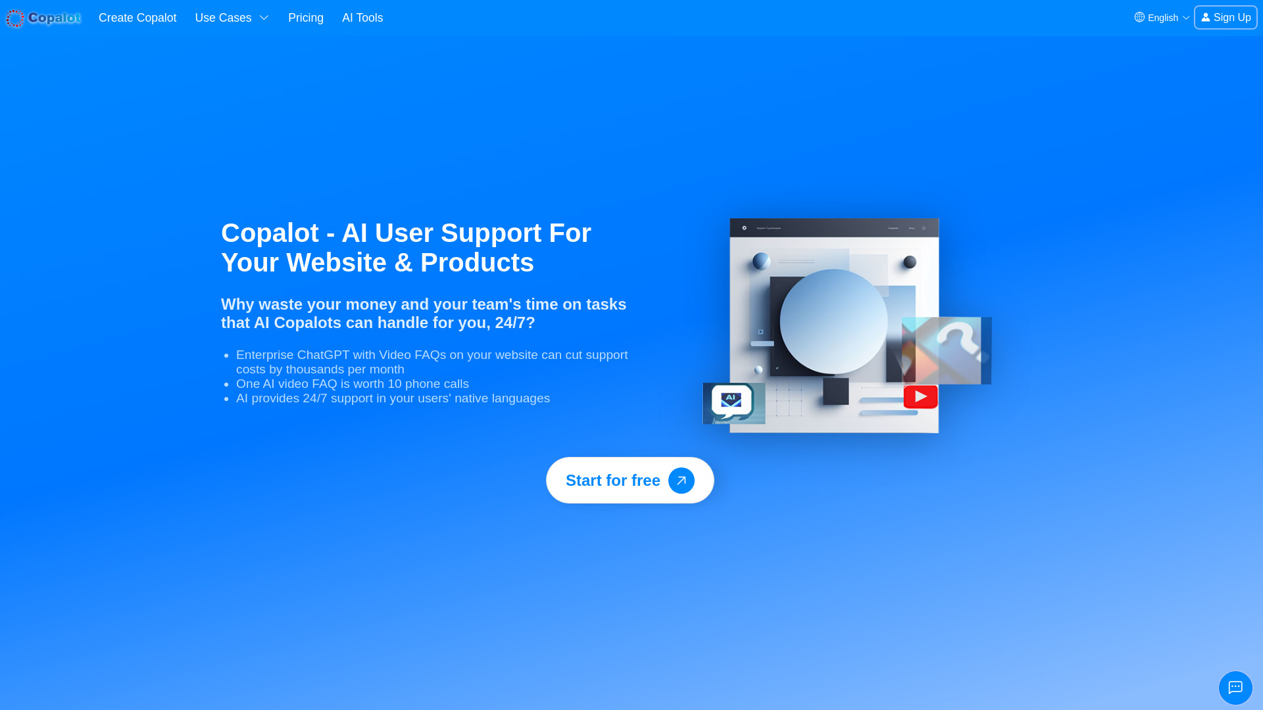Viewport: 1263px width, 710px height.
Task: Click the Copalot logo icon
Action: (x=16, y=18)
